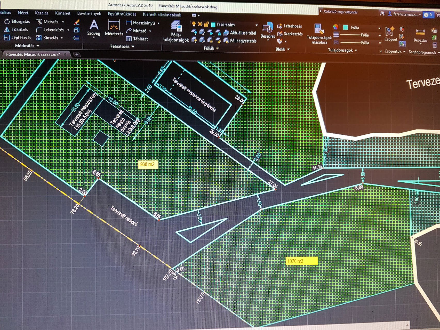Image resolution: width=440 pixels, height=330 pixels.
Task: Insert a Táblázat table
Action: click(x=137, y=39)
